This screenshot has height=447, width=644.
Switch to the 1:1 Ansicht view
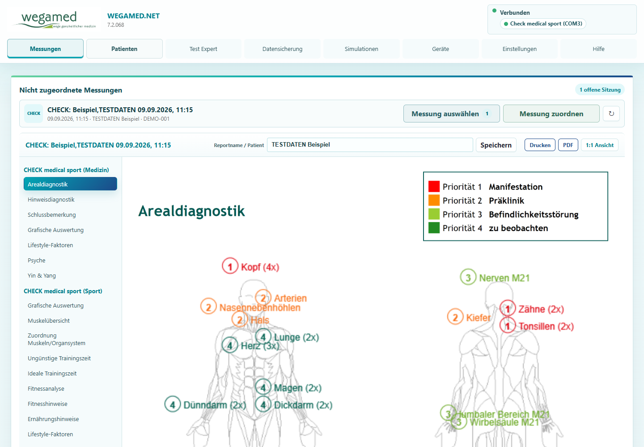point(600,145)
